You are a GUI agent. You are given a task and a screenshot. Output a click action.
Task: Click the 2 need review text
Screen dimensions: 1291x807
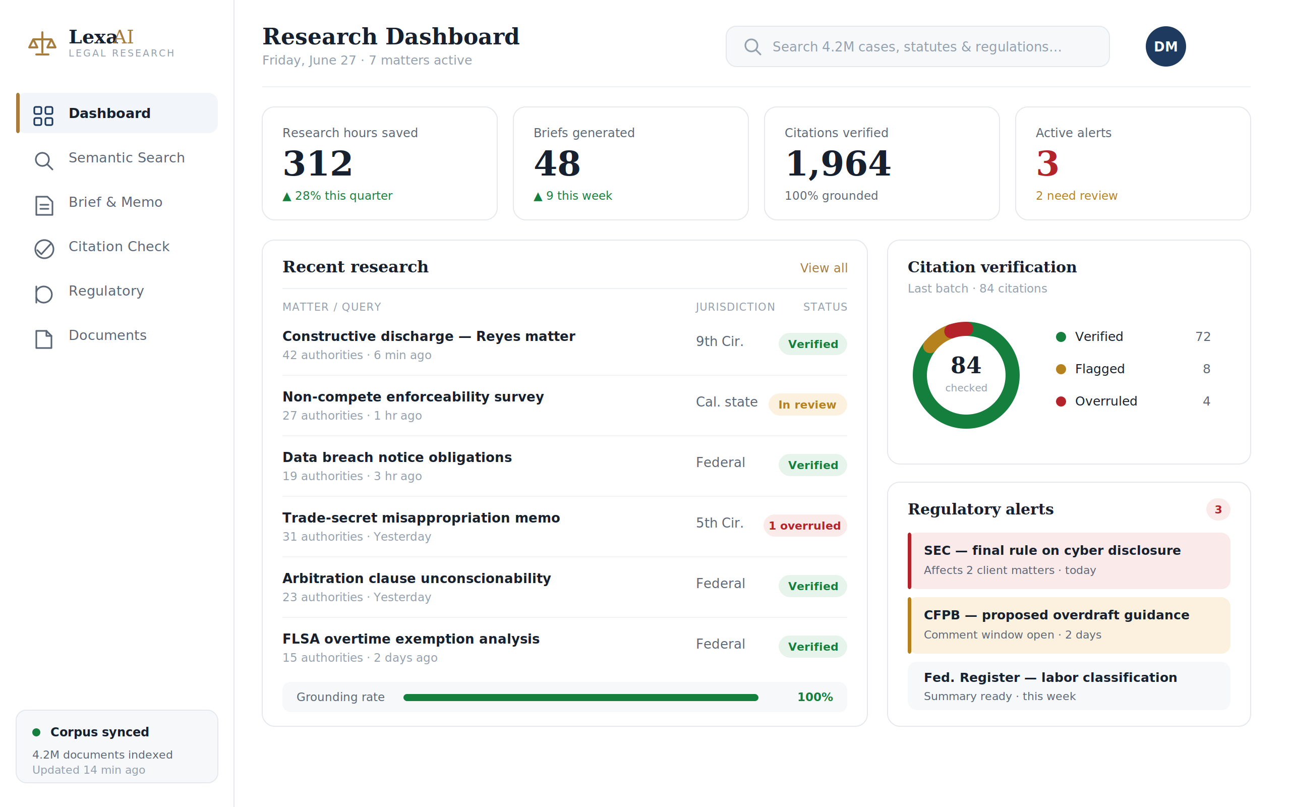1076,196
